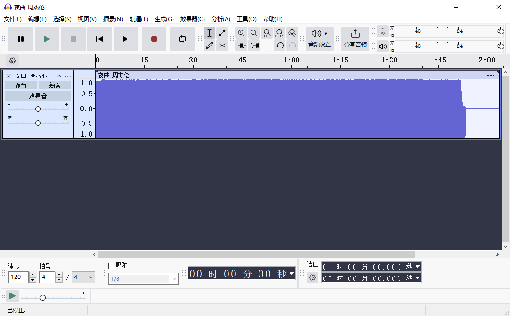Select the draw tool
Screen dimensions: 510x316
(x=209, y=45)
